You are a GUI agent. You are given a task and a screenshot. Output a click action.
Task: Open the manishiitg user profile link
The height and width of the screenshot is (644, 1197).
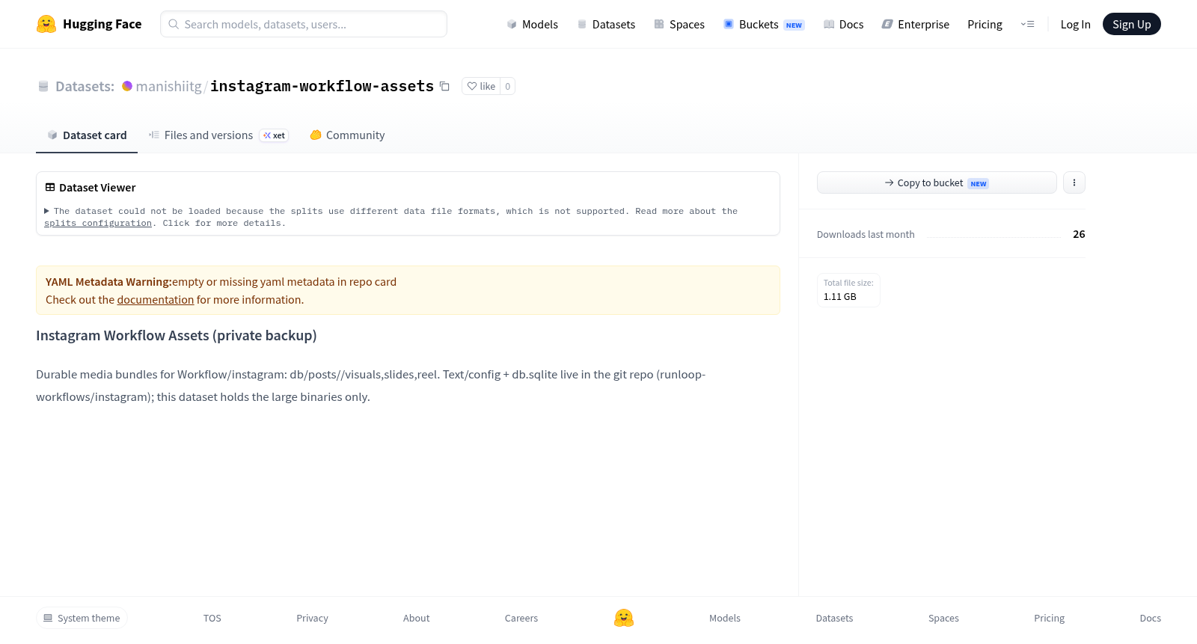(168, 86)
